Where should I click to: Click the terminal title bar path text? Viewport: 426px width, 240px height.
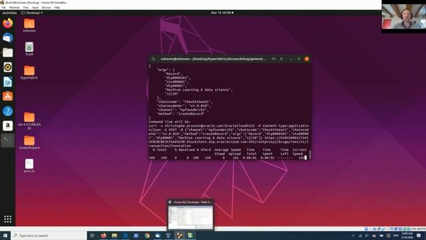point(213,59)
